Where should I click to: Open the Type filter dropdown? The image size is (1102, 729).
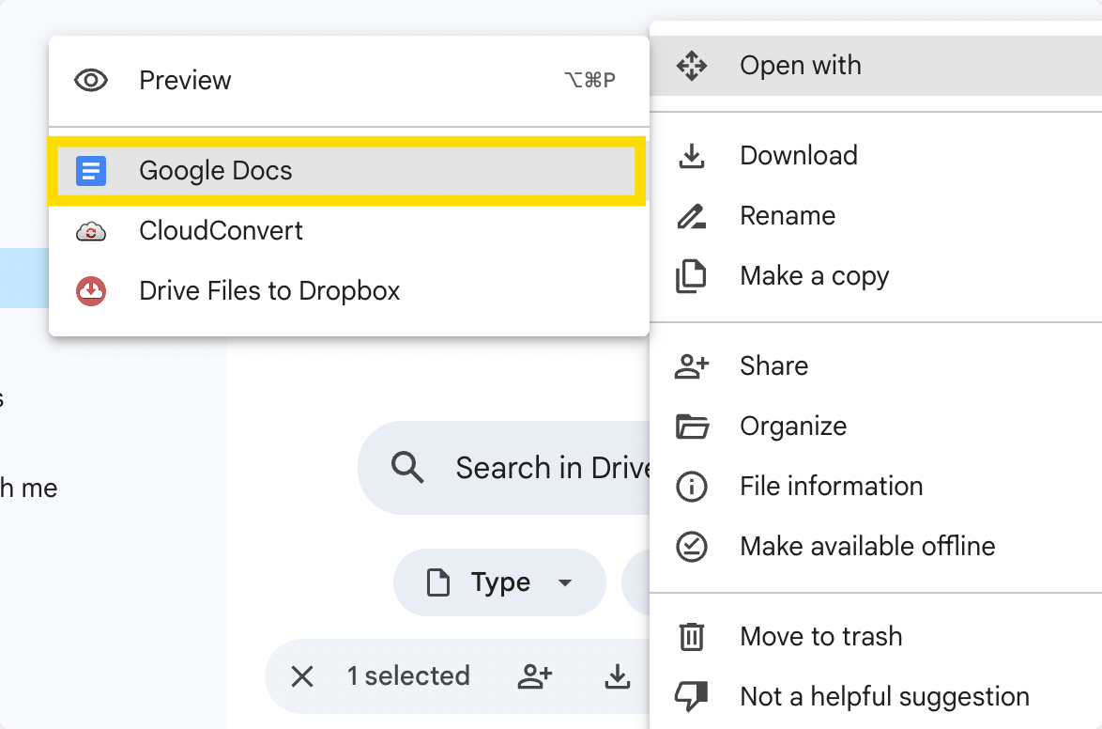coord(499,582)
